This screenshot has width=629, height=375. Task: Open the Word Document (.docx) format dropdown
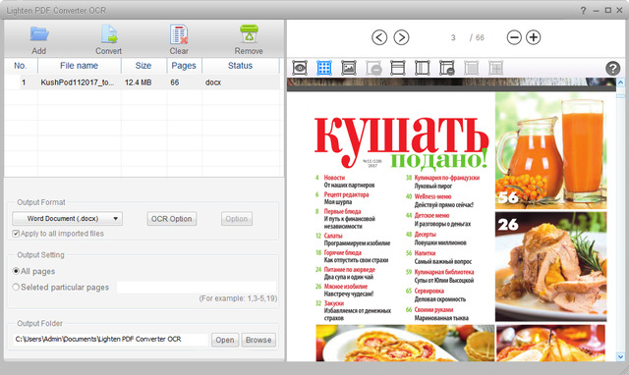tap(68, 219)
